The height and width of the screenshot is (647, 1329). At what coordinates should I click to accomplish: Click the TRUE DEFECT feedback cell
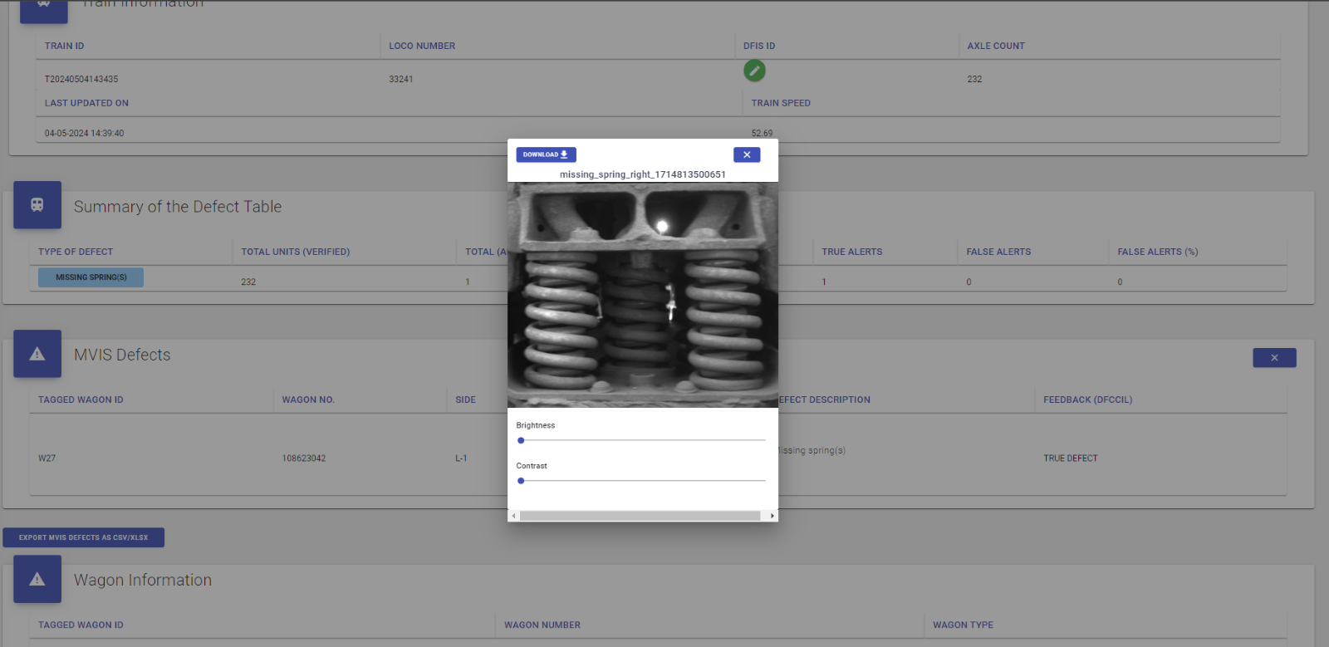click(x=1070, y=458)
